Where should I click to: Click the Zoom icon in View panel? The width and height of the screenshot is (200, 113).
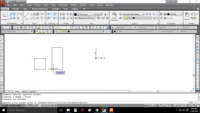pyautogui.click(x=98, y=18)
